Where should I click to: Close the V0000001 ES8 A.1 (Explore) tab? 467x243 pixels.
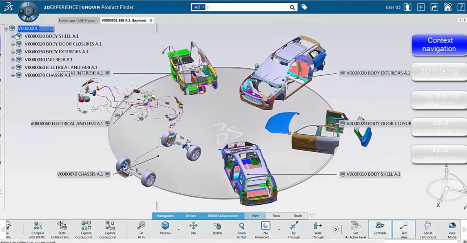point(151,20)
